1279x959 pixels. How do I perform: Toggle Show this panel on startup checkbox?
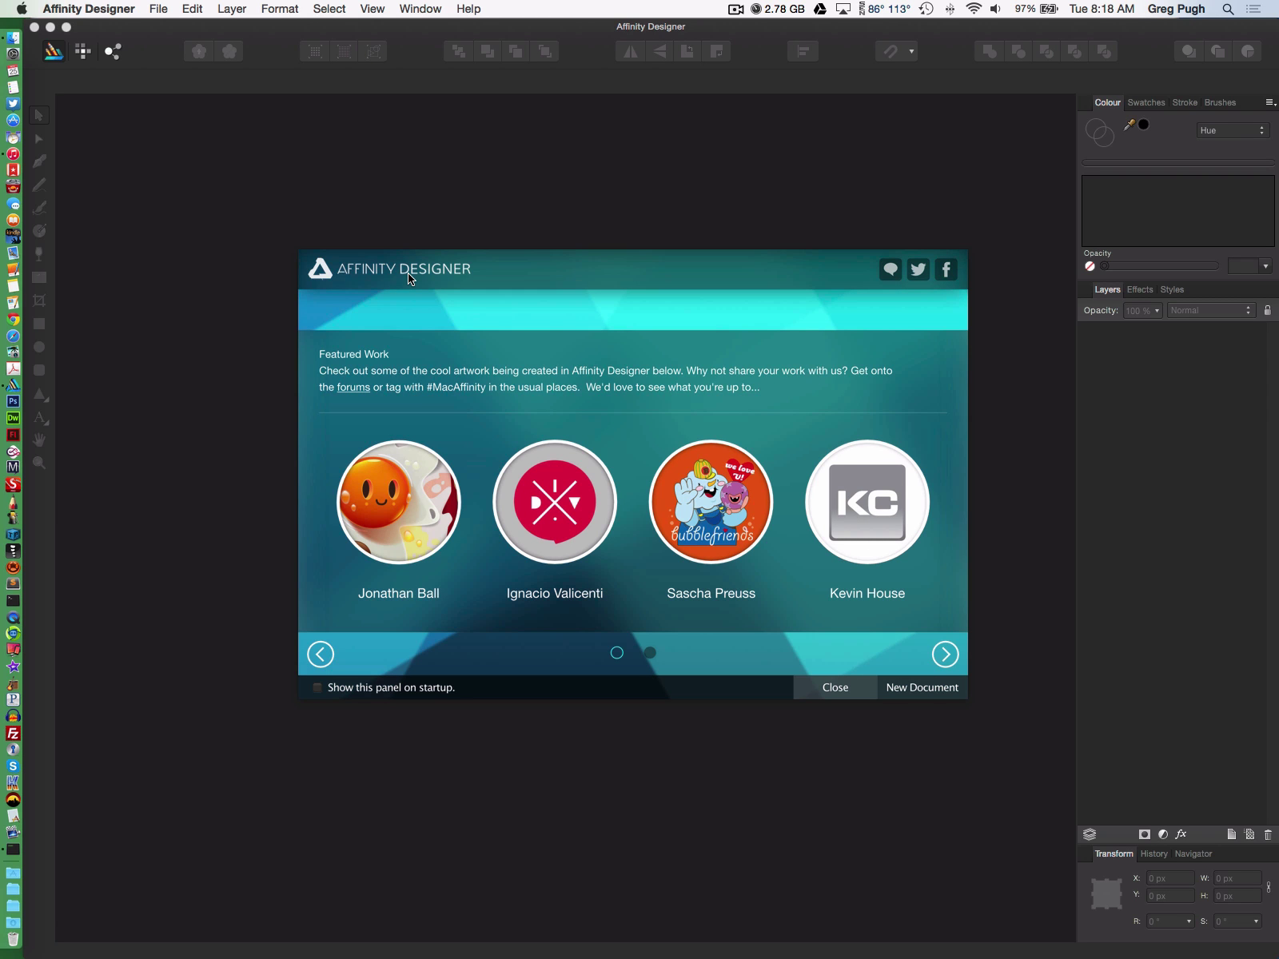pos(317,687)
